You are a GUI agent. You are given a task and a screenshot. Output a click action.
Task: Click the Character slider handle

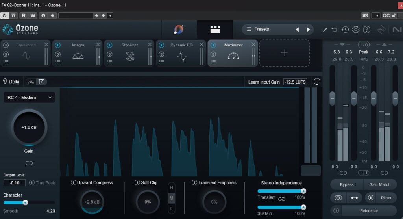25,202
